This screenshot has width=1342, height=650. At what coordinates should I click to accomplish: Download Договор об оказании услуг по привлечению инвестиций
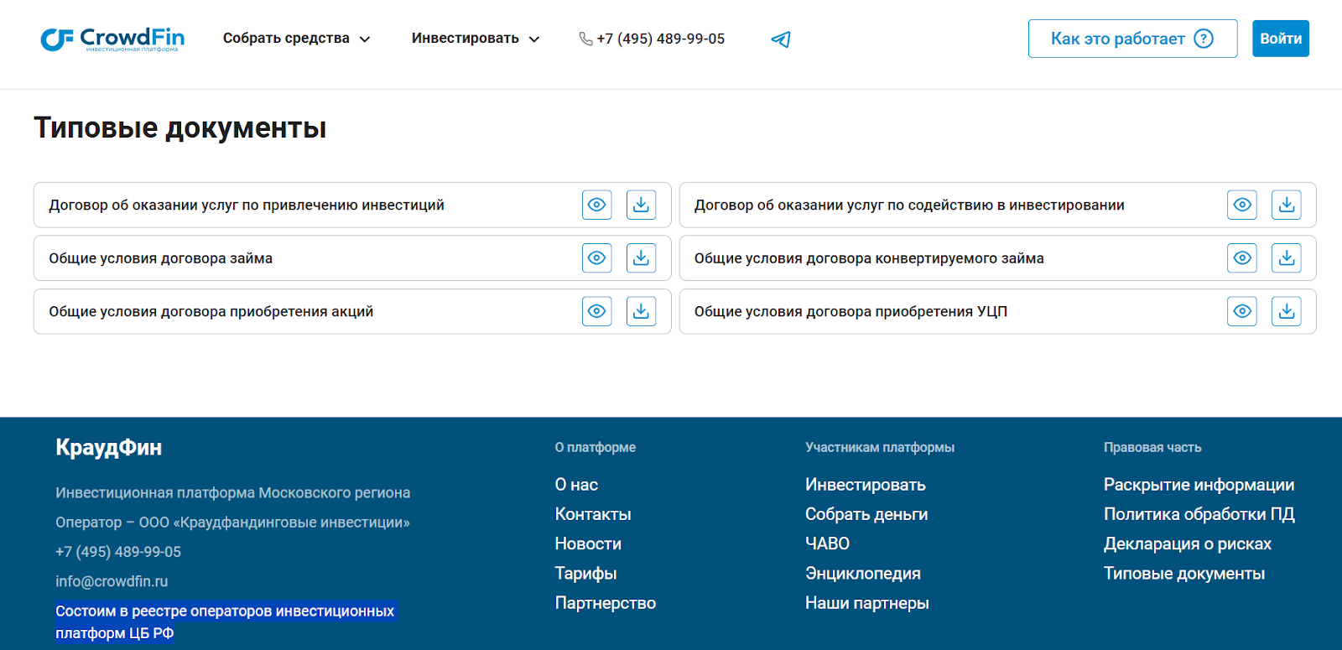[642, 205]
